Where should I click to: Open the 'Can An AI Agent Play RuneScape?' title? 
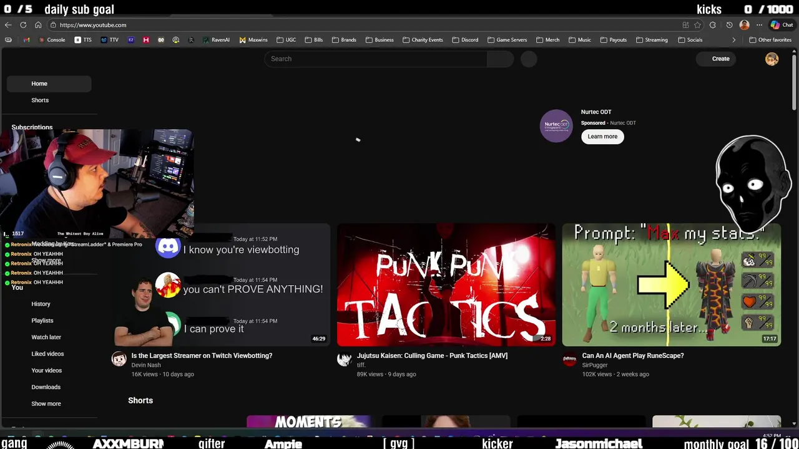click(x=633, y=355)
